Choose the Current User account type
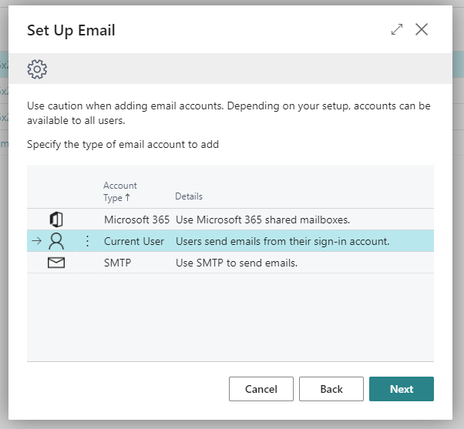The image size is (464, 429). [134, 241]
